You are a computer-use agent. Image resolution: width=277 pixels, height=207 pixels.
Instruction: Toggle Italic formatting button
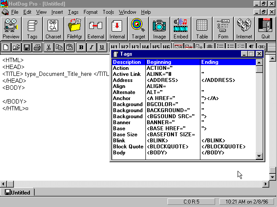coord(91,47)
